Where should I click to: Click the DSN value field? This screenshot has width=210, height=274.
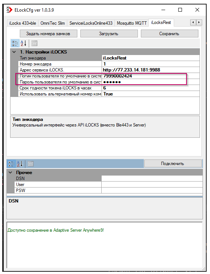[x=152, y=179]
